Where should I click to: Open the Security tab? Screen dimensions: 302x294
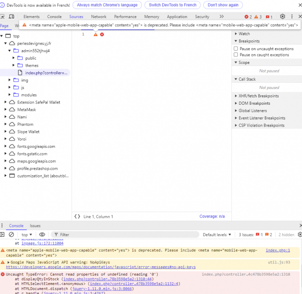tap(202, 16)
